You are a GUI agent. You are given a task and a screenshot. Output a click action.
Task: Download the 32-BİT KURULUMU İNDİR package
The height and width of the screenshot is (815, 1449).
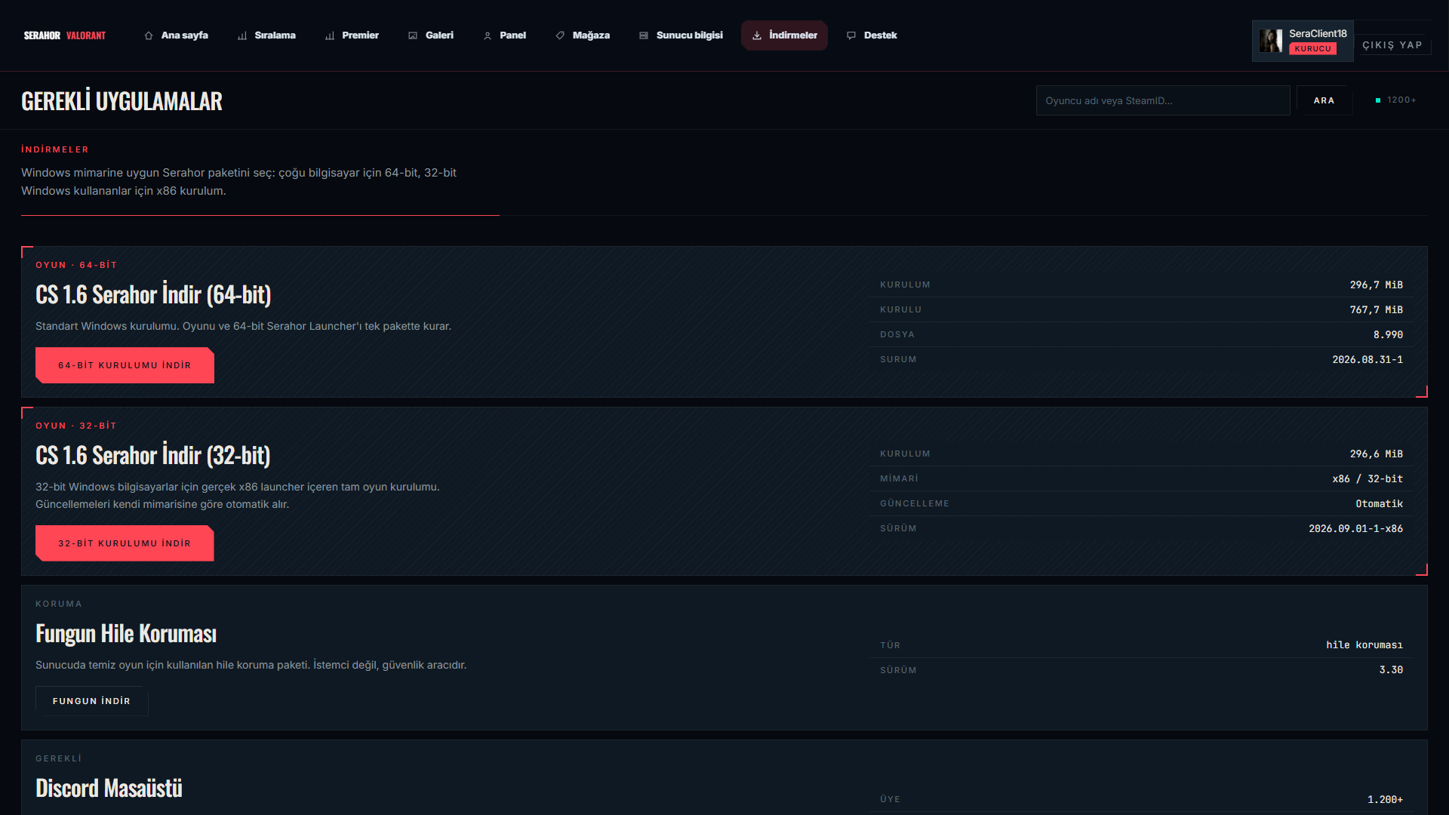coord(125,543)
